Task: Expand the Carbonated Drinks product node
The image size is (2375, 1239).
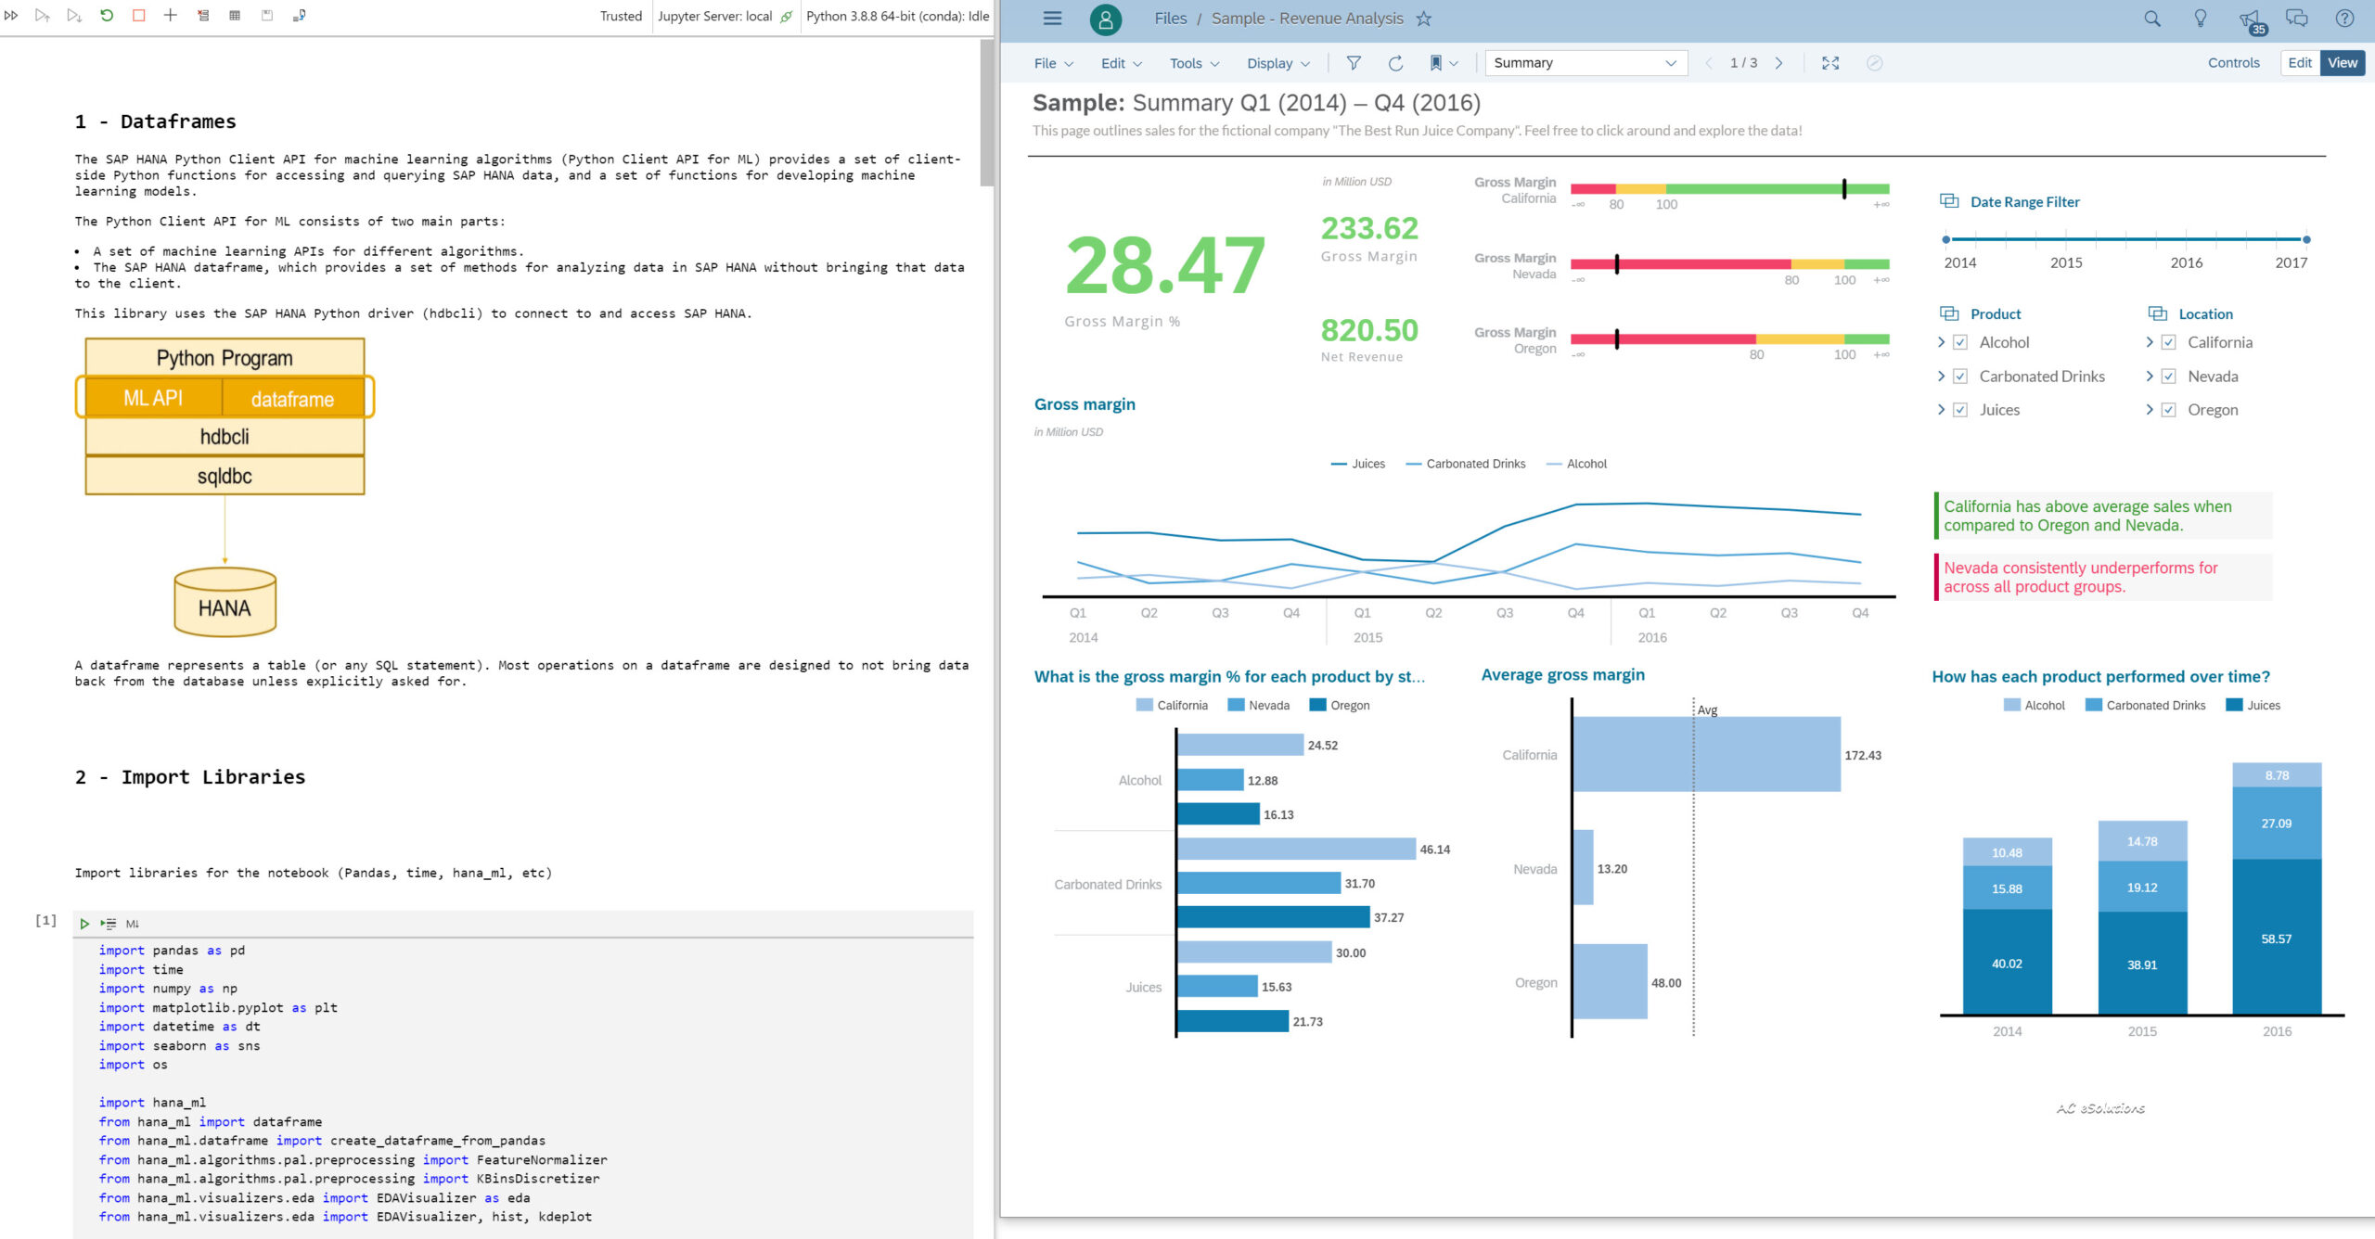Action: 1941,377
